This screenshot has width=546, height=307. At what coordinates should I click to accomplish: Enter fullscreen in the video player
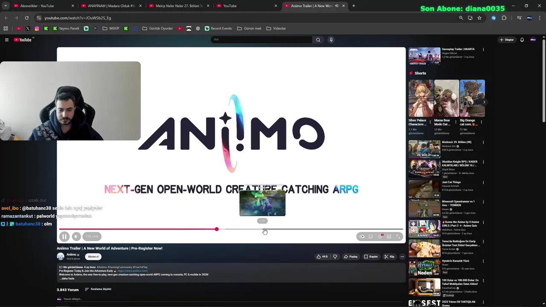tap(398, 237)
